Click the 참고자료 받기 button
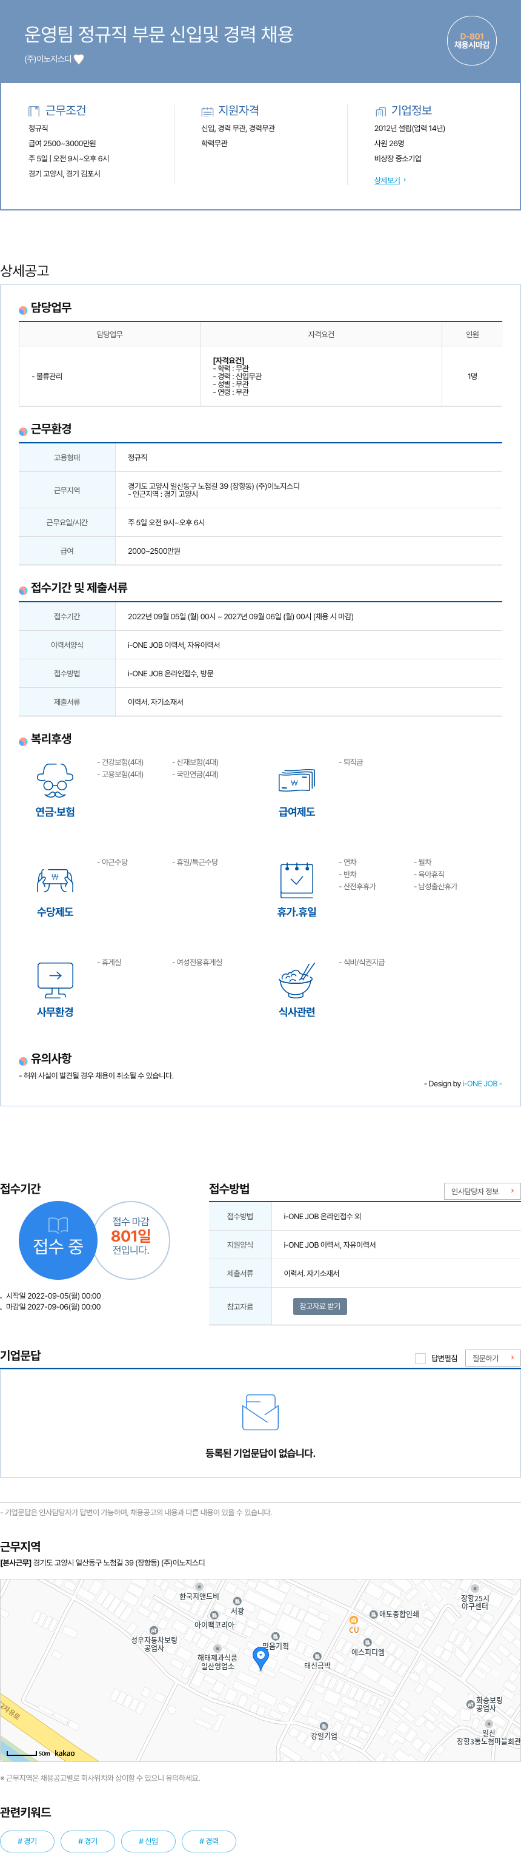521x1853 pixels. (x=320, y=1305)
